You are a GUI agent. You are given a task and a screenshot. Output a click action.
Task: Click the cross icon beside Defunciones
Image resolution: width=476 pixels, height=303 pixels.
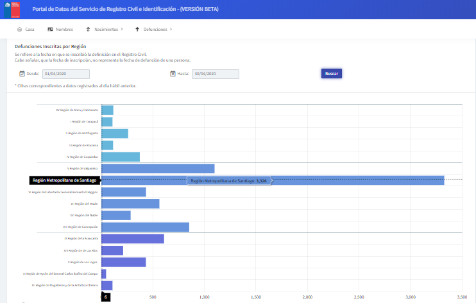(137, 30)
